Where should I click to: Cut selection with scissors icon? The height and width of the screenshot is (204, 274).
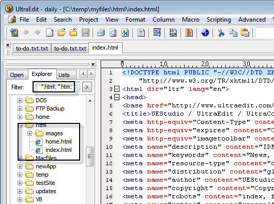pos(221,33)
